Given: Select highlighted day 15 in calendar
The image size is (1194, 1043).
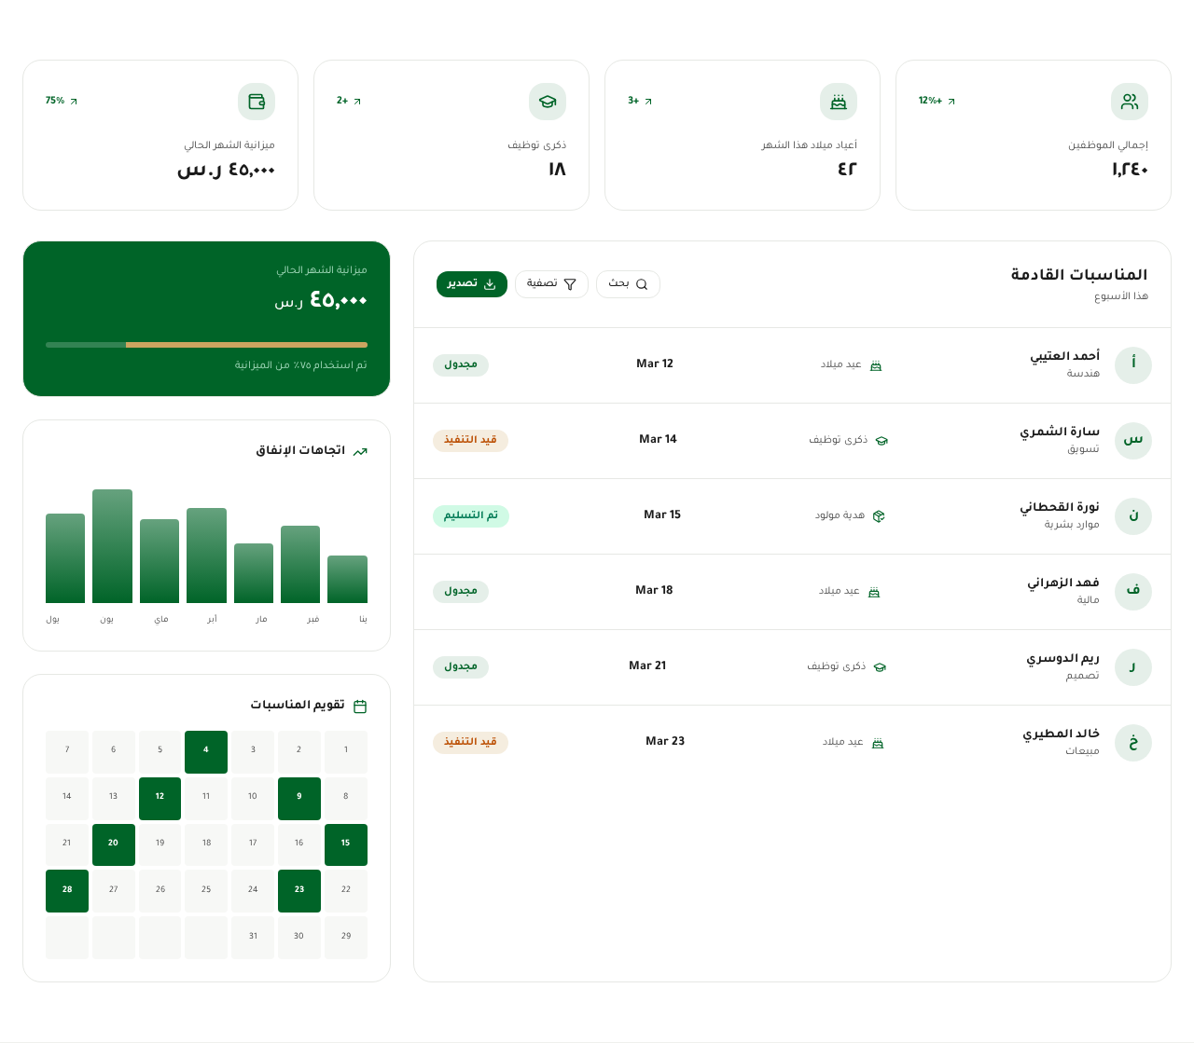Looking at the screenshot, I should (346, 845).
